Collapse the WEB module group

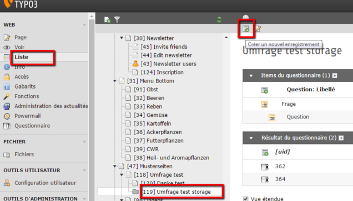(x=84, y=25)
